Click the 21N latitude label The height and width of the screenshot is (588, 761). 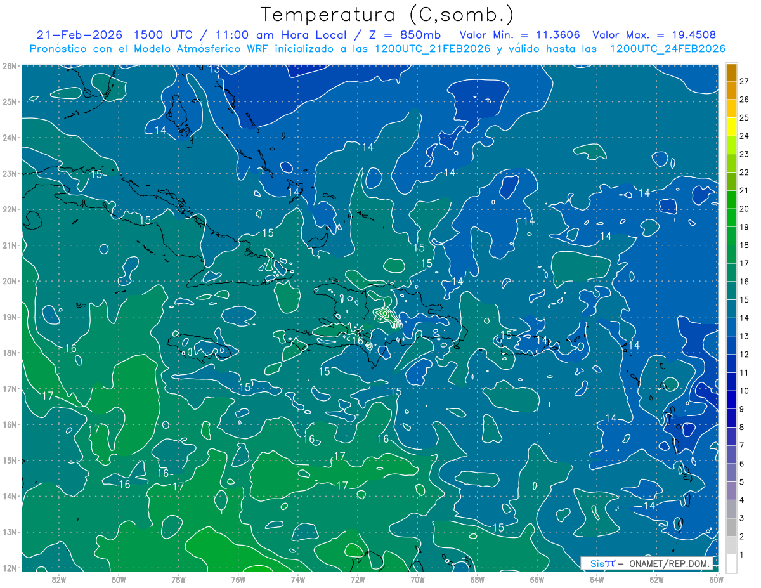tap(9, 245)
